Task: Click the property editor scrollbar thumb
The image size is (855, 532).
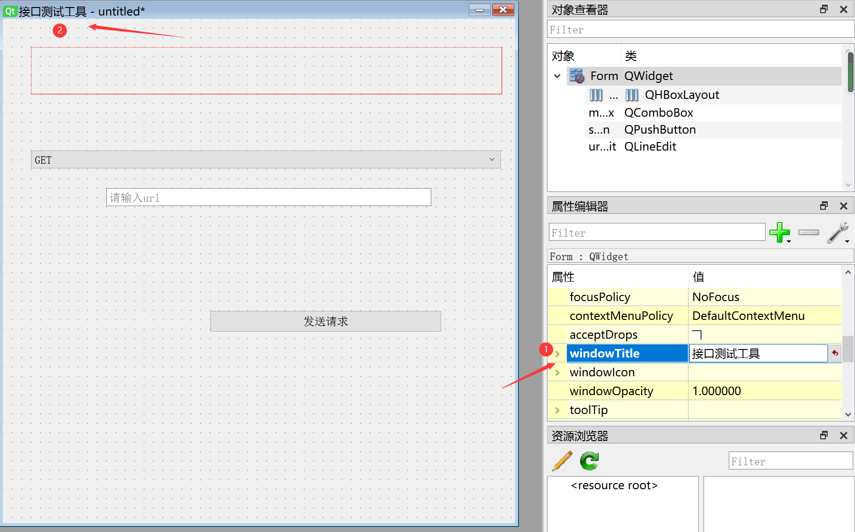Action: pos(847,349)
